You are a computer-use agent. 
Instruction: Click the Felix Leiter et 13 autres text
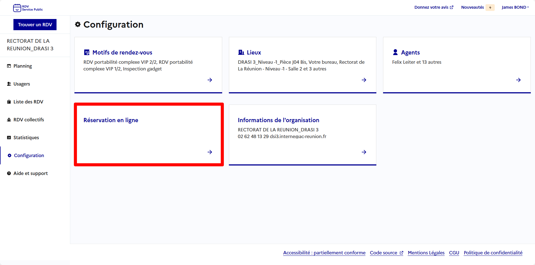tap(417, 62)
